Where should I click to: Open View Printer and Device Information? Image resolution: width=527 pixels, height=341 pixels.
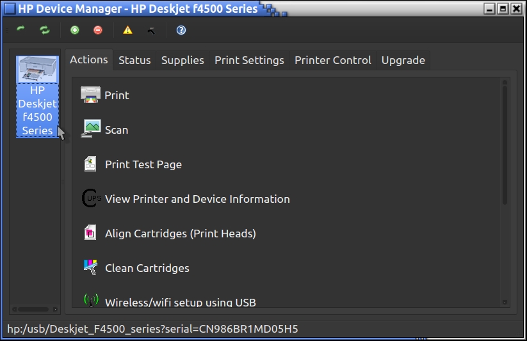[197, 199]
